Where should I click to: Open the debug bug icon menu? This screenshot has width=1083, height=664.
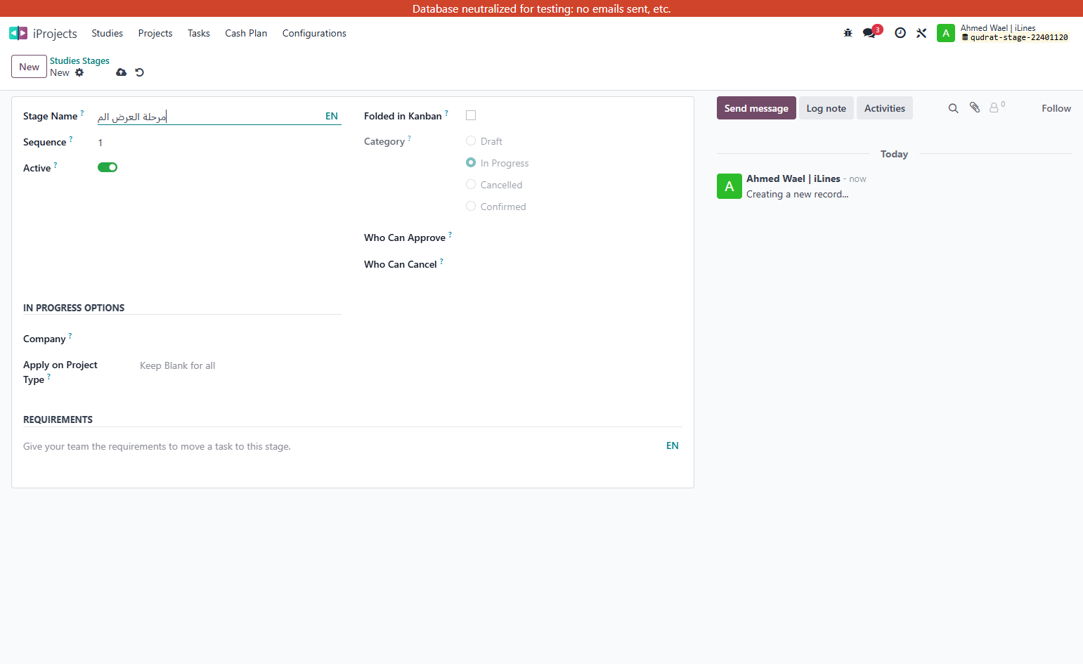848,33
